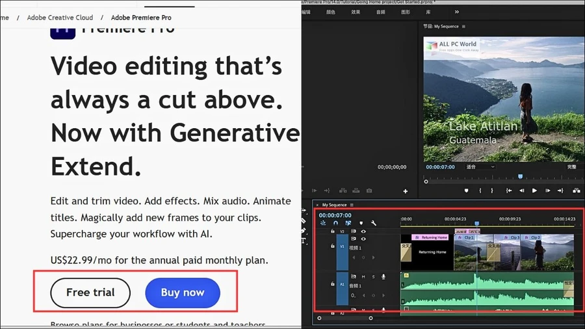The image size is (585, 329).
Task: Switch to the 图形 workspace tab
Action: coord(406,12)
